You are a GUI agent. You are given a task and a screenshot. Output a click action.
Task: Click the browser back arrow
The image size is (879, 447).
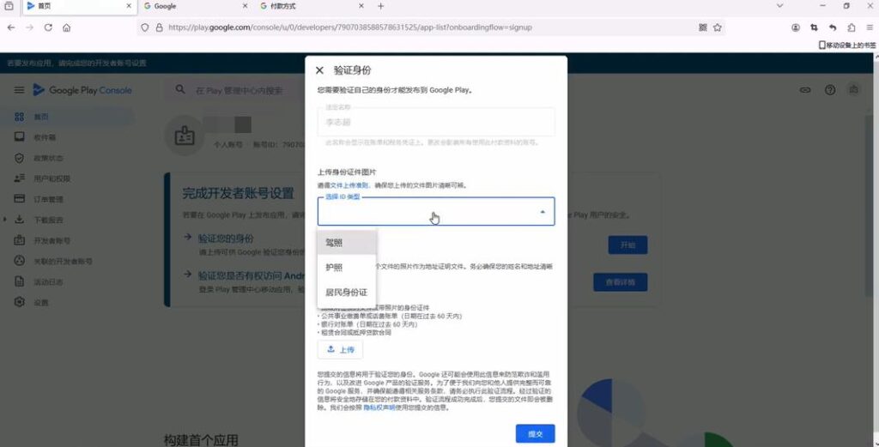coord(11,27)
